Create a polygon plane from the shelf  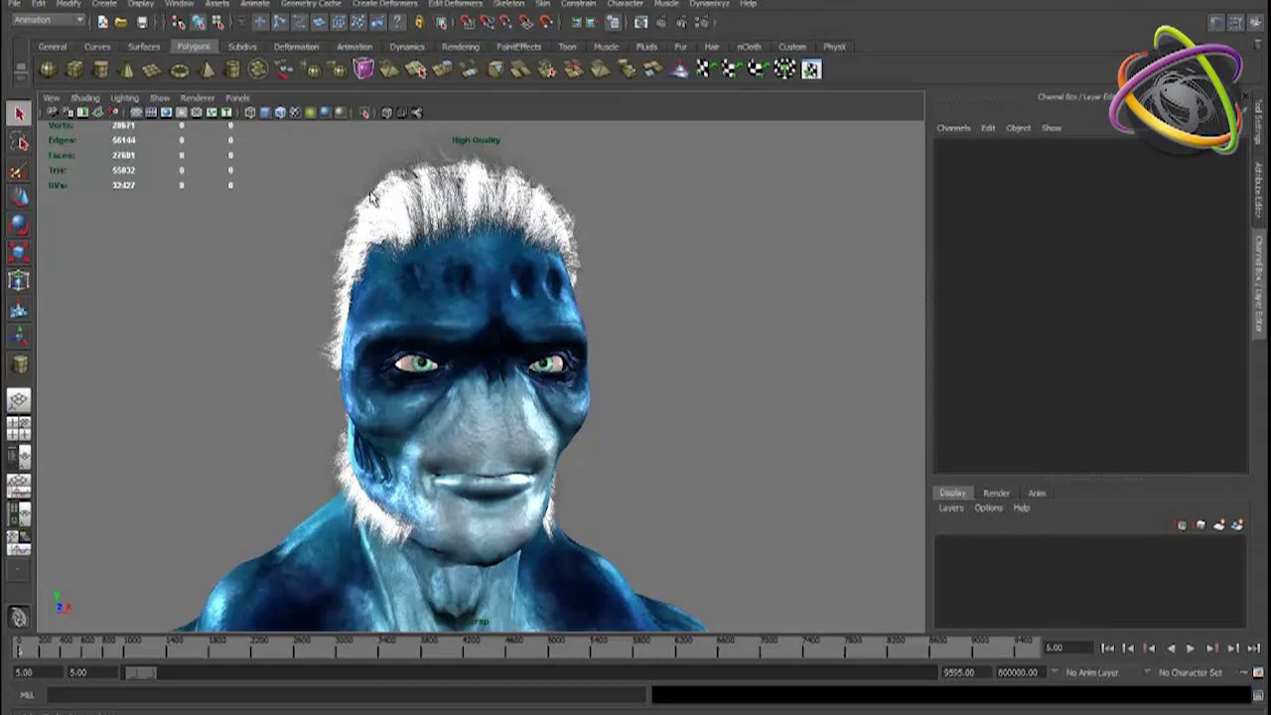coord(153,70)
